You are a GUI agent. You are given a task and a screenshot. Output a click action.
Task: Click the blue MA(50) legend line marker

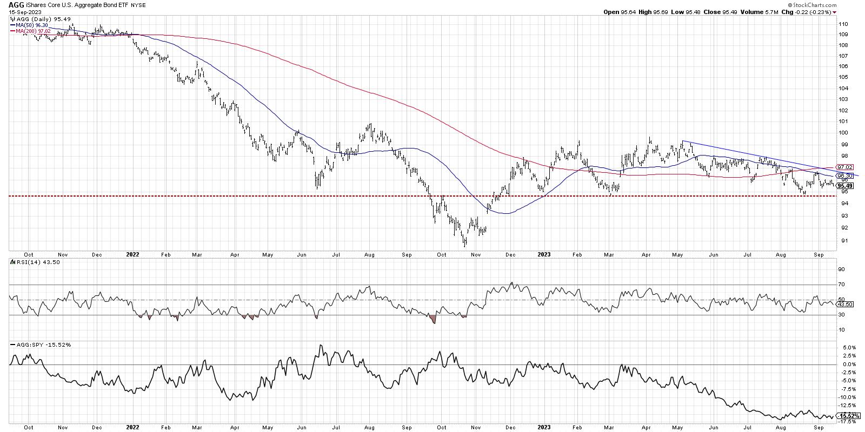pos(12,25)
